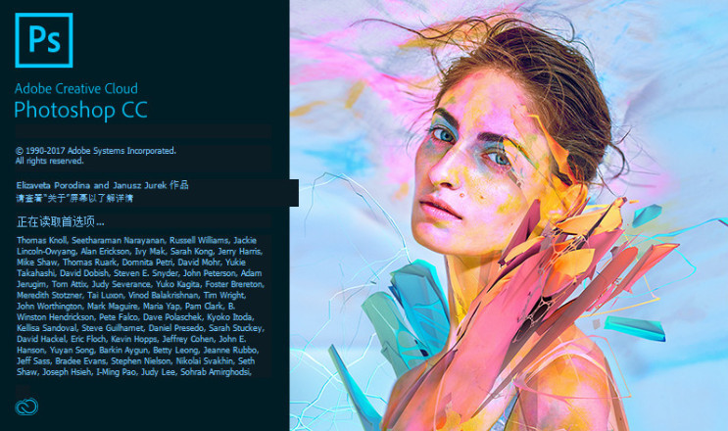
Task: Click the Ps Photoshop logo
Action: click(44, 40)
